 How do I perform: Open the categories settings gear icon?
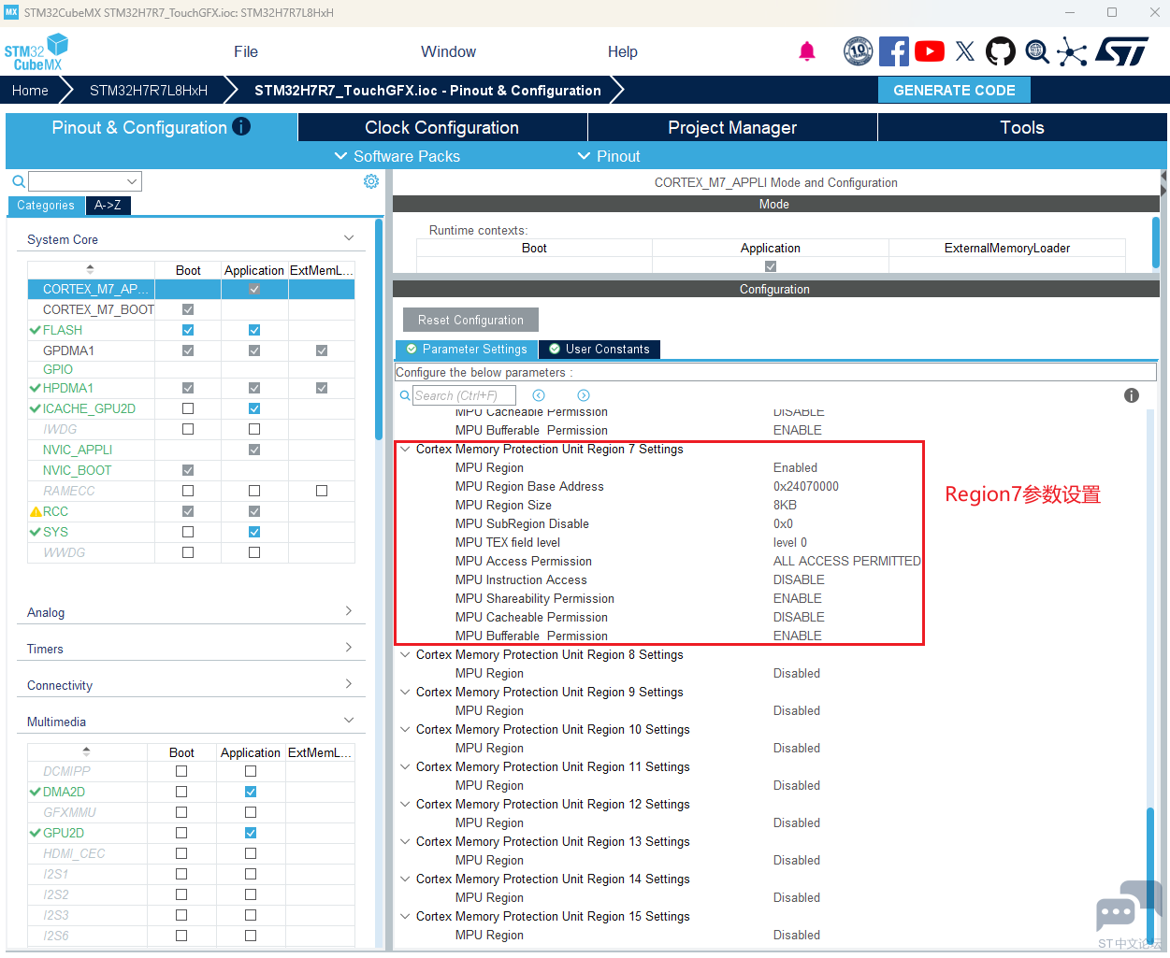click(x=371, y=181)
